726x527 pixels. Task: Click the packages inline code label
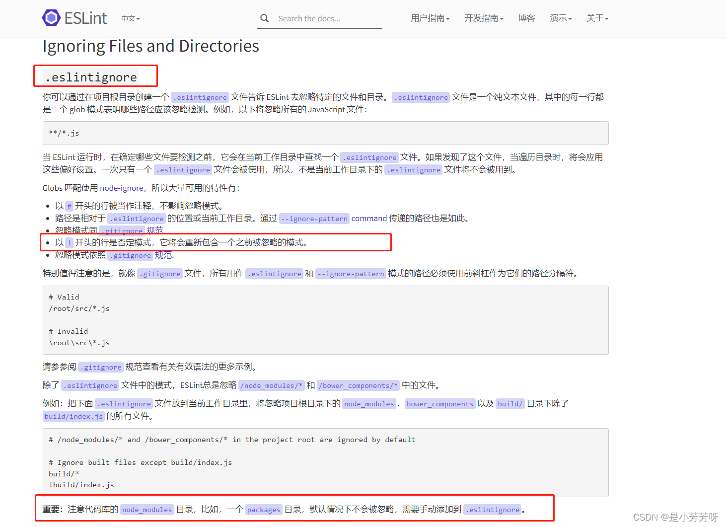pos(264,509)
